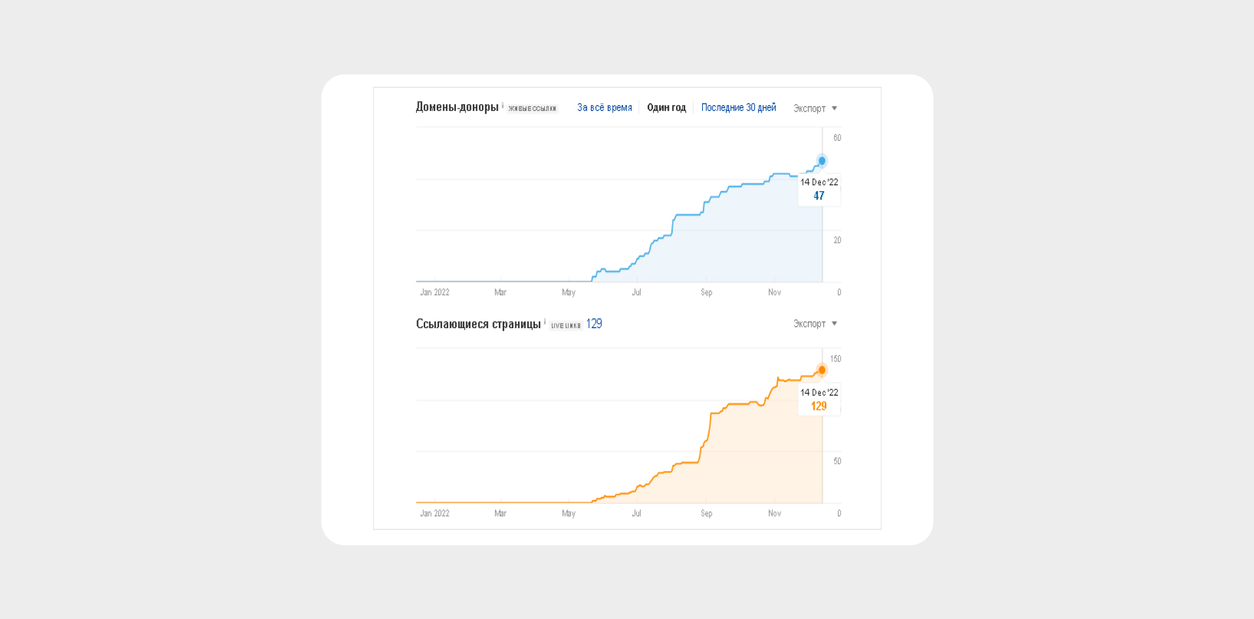This screenshot has width=1254, height=619.
Task: Click the LIVE LINKS badge near 129
Action: pyautogui.click(x=566, y=325)
